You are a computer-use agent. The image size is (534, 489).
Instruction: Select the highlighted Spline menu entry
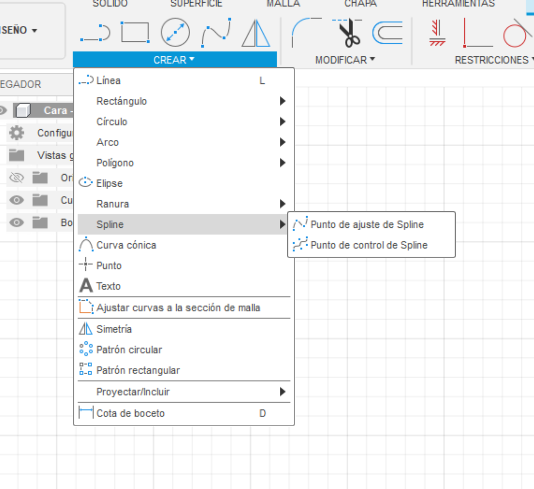click(182, 224)
